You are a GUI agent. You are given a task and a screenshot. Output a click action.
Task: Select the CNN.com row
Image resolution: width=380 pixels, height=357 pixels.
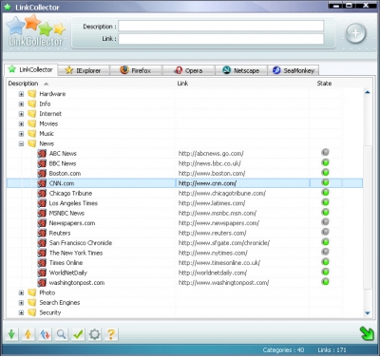[184, 183]
